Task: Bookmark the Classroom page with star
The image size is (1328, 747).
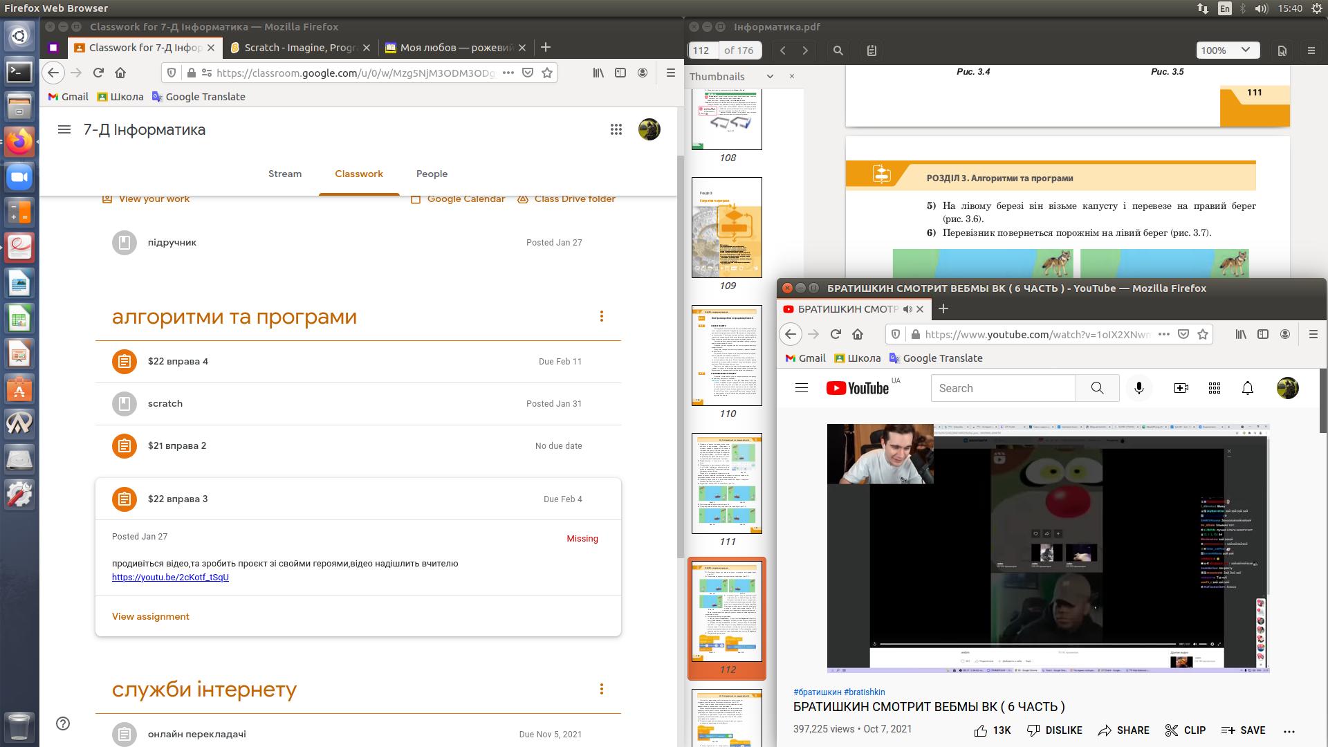Action: click(x=547, y=73)
